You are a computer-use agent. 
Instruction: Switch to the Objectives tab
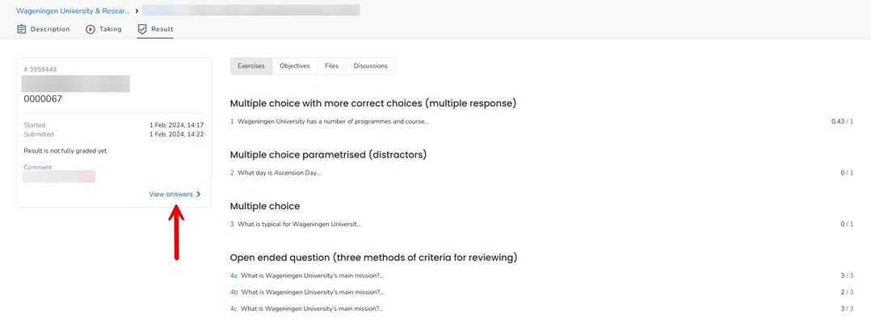(294, 66)
